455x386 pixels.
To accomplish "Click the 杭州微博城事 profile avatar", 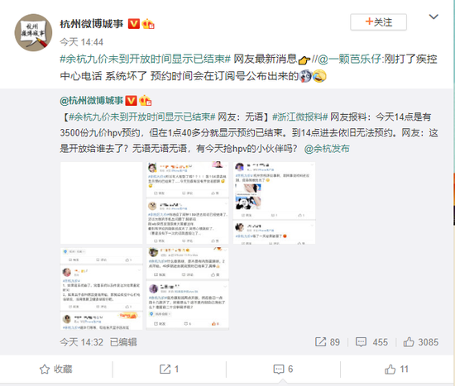I will [33, 32].
